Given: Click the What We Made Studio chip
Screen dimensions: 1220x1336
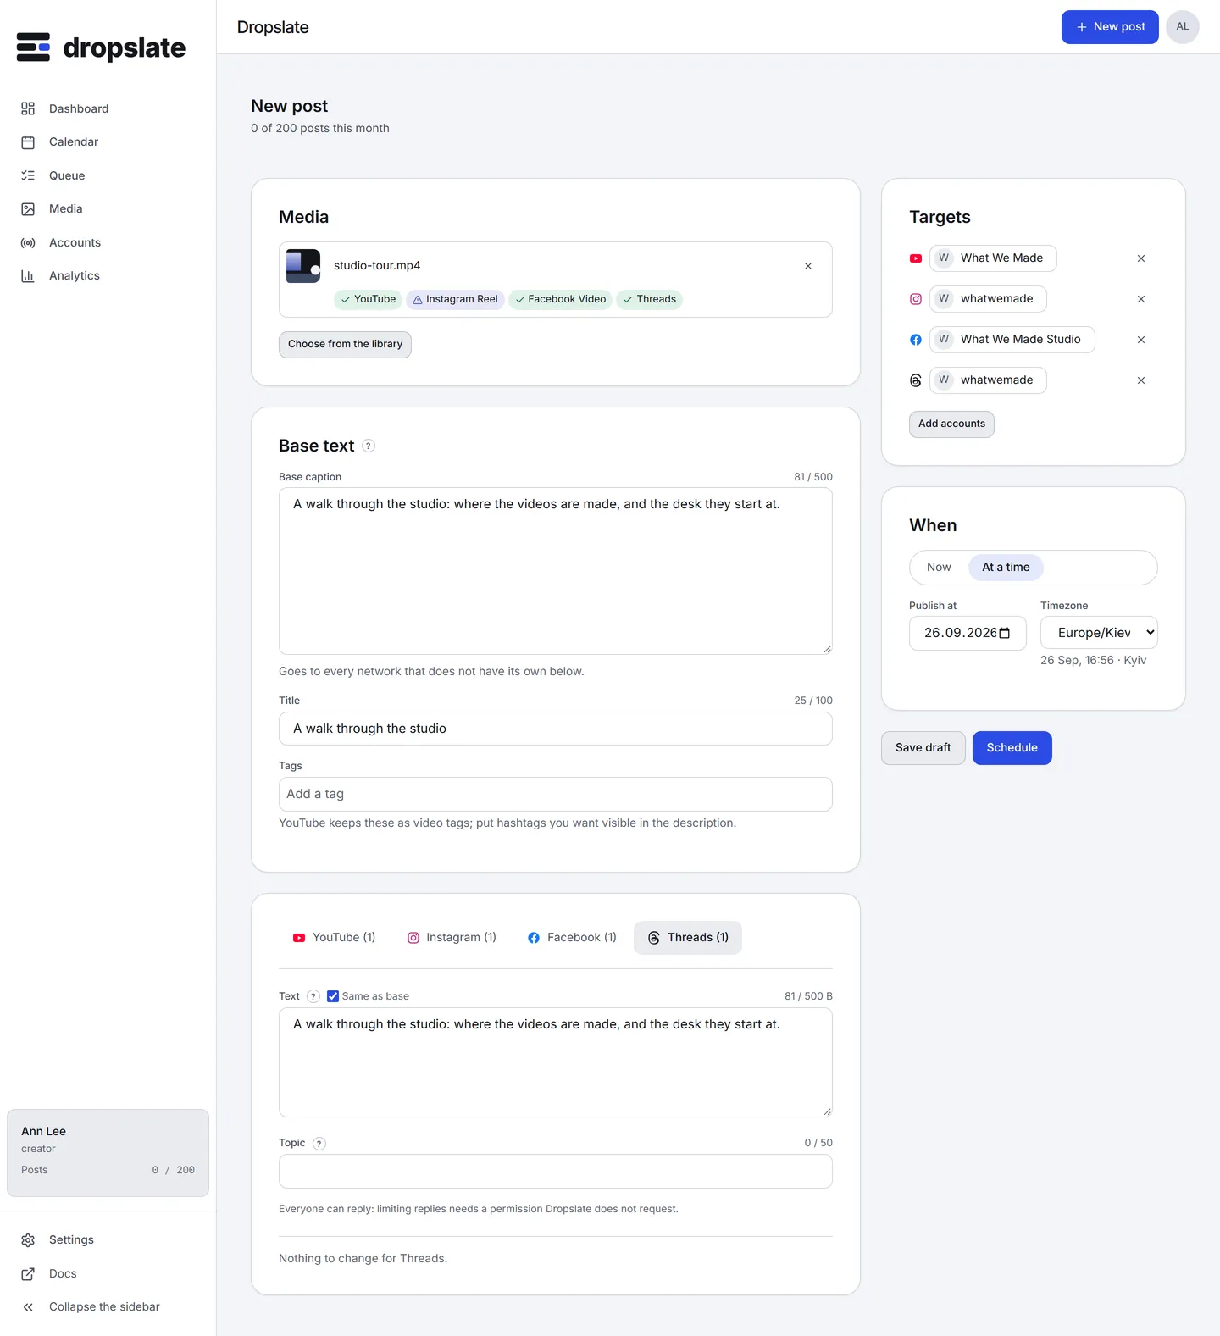Looking at the screenshot, I should 1012,340.
